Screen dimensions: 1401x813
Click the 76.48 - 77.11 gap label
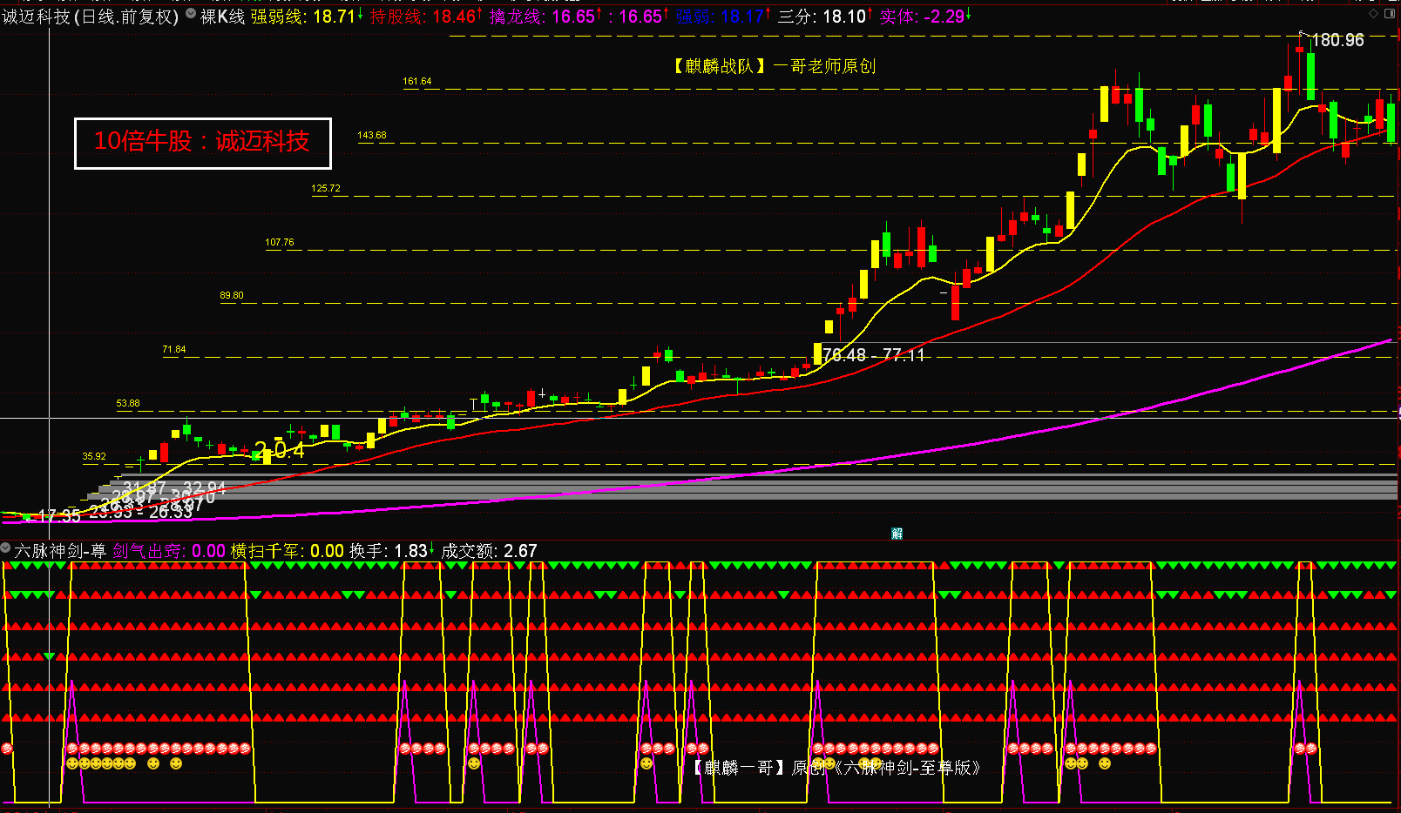click(x=874, y=355)
